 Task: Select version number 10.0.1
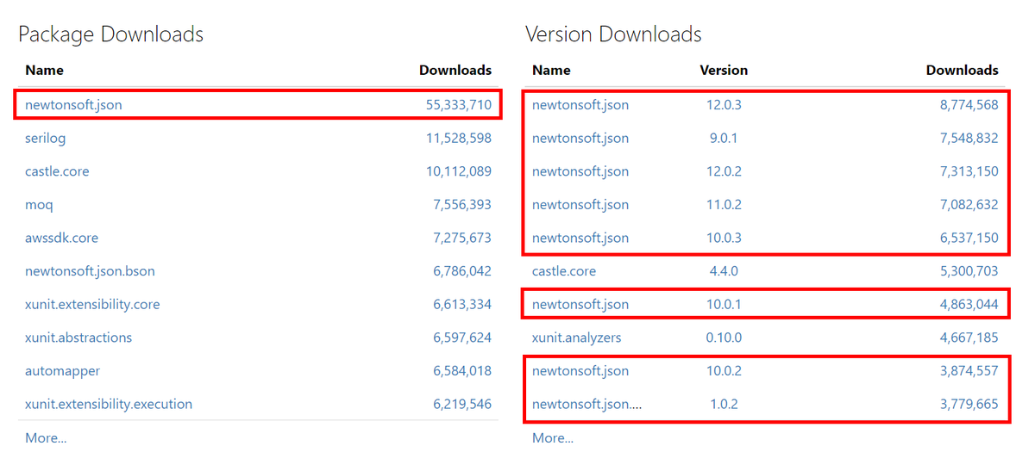[x=724, y=304]
